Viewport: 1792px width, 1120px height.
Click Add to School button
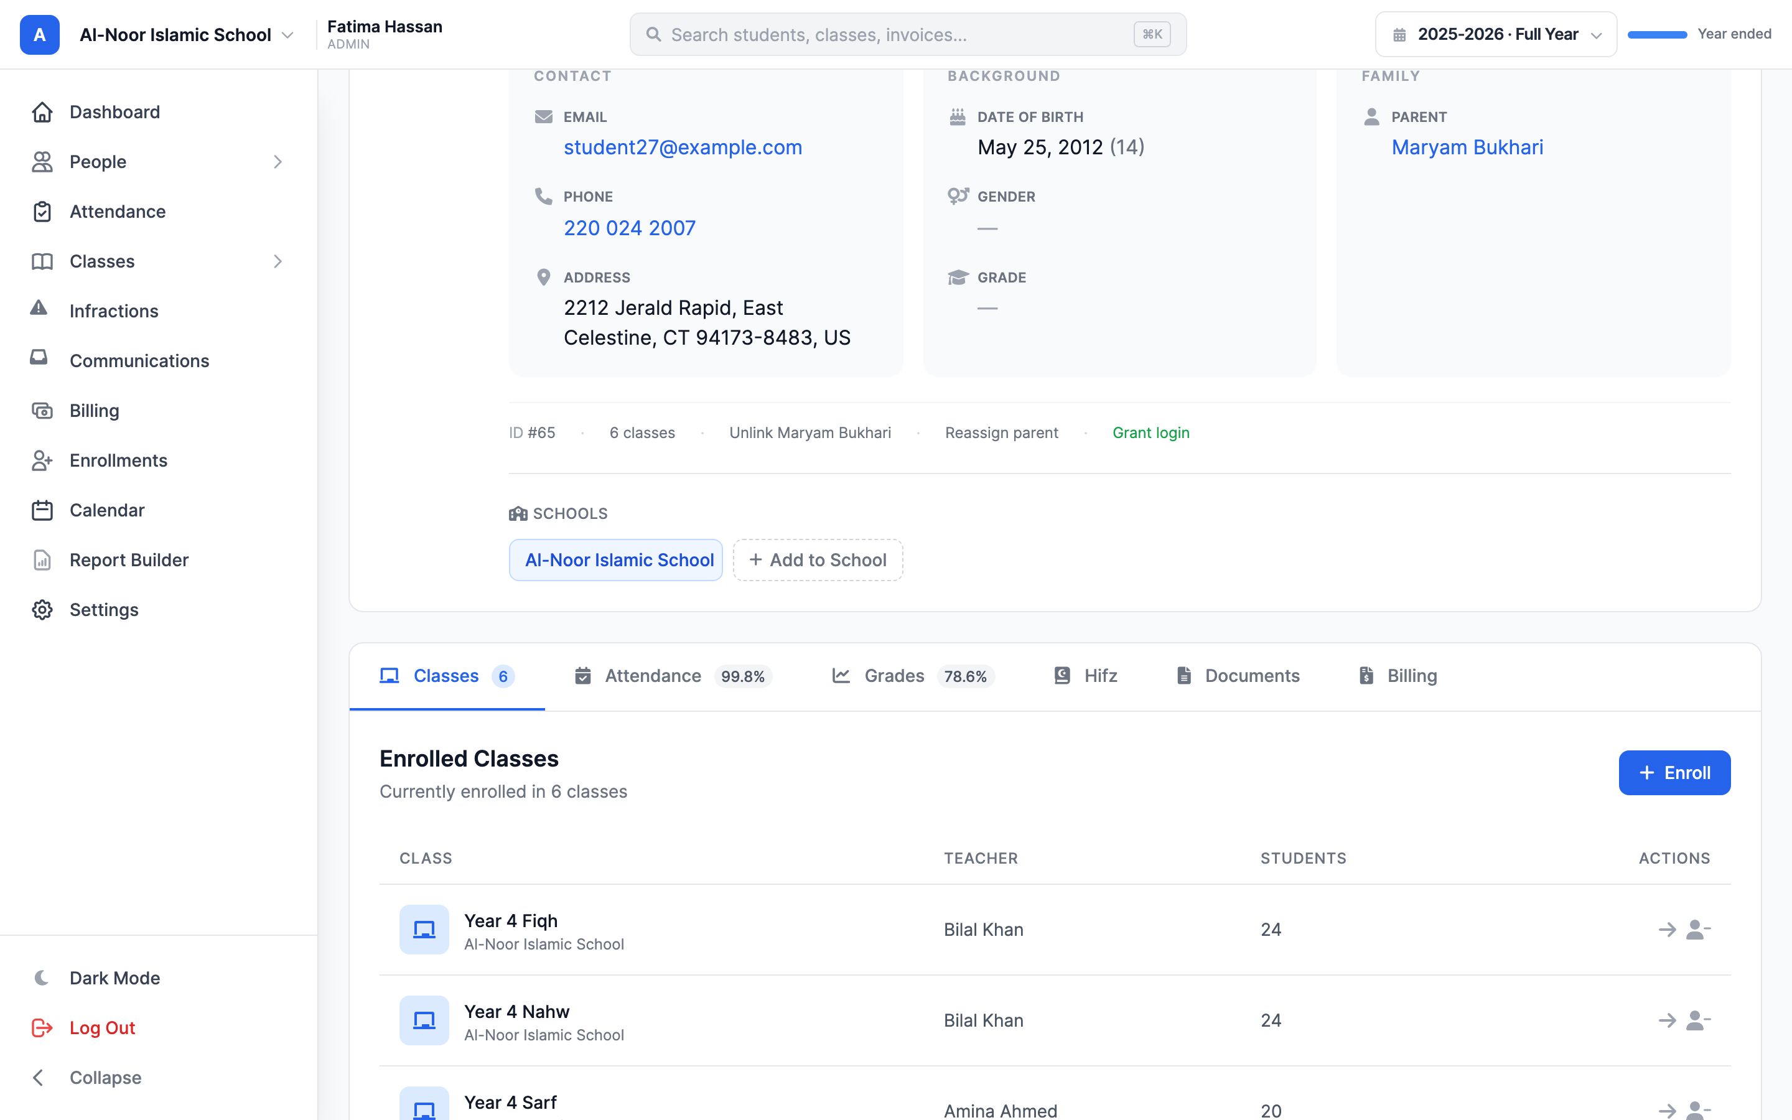(818, 560)
